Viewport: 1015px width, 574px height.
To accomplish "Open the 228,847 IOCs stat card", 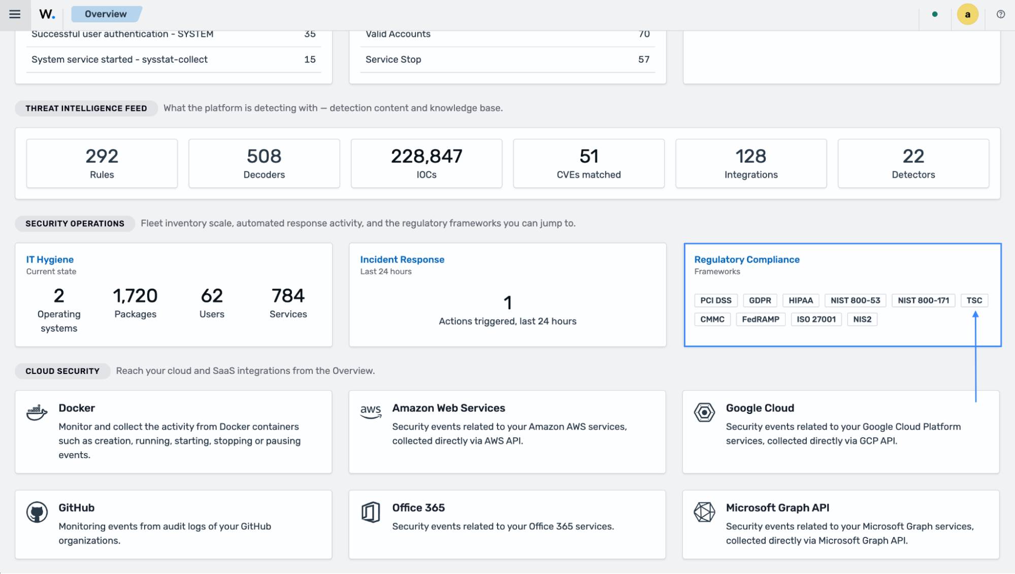I will [427, 164].
